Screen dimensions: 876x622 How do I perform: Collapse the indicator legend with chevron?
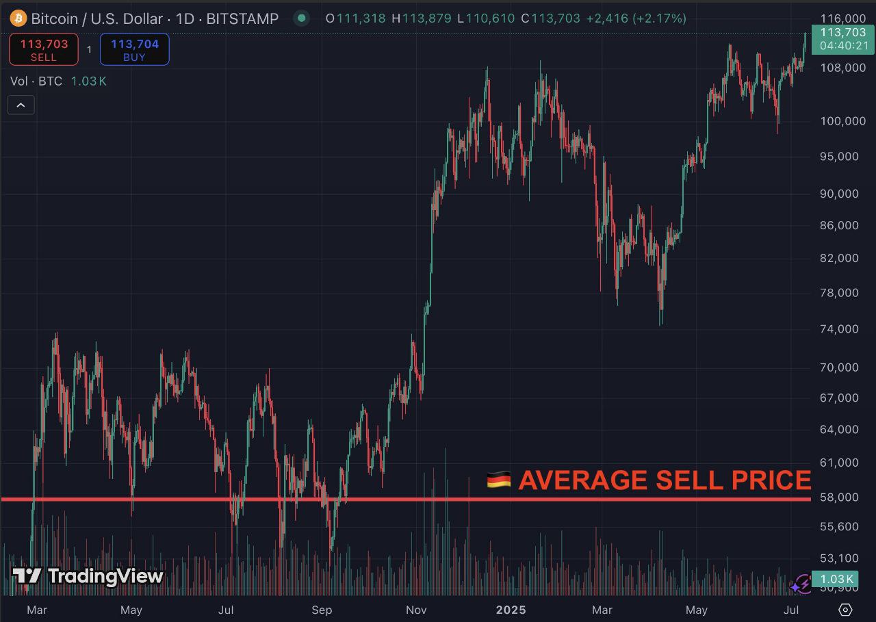(x=21, y=105)
